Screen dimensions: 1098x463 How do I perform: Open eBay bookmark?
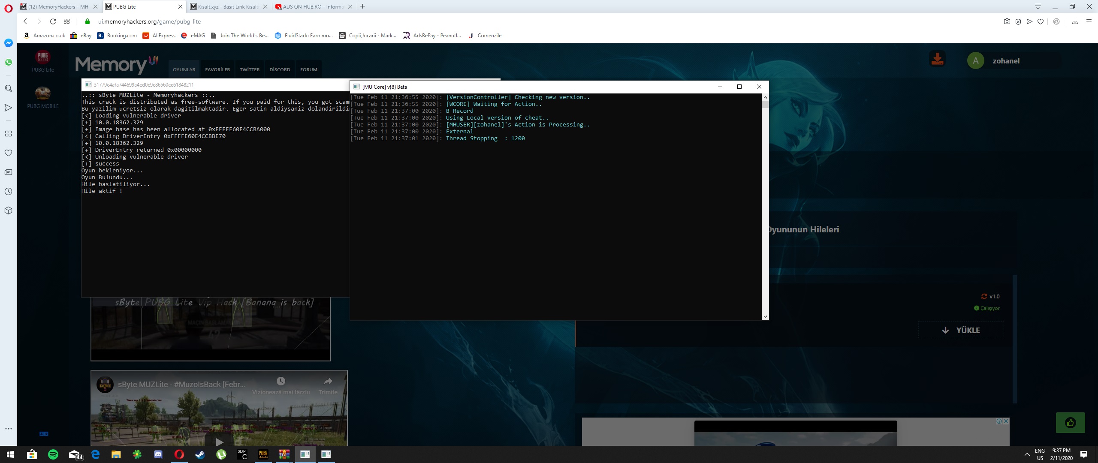81,36
